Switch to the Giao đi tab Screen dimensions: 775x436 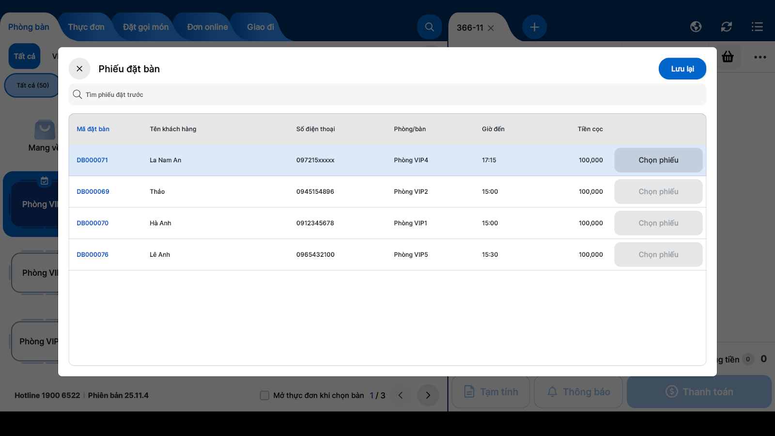point(261,27)
